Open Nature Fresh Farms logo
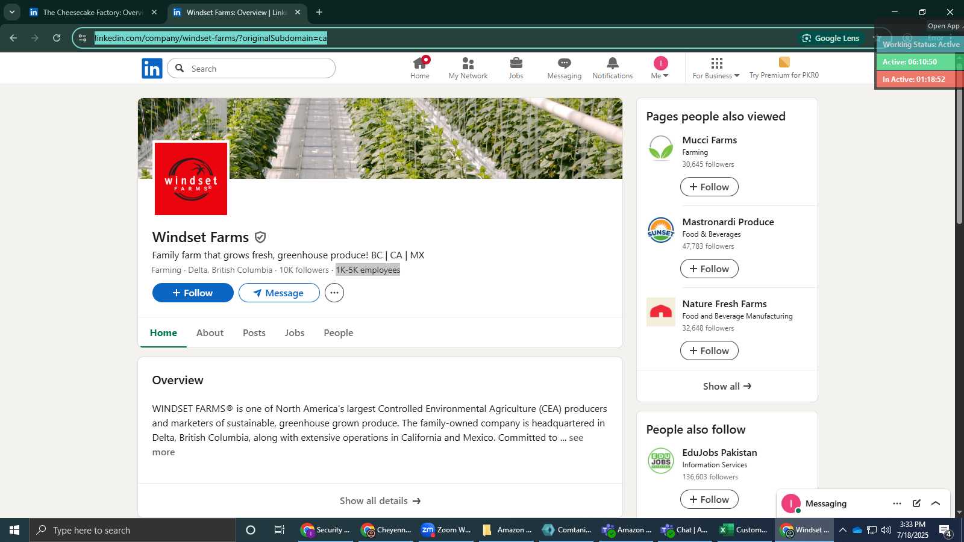 tap(661, 312)
